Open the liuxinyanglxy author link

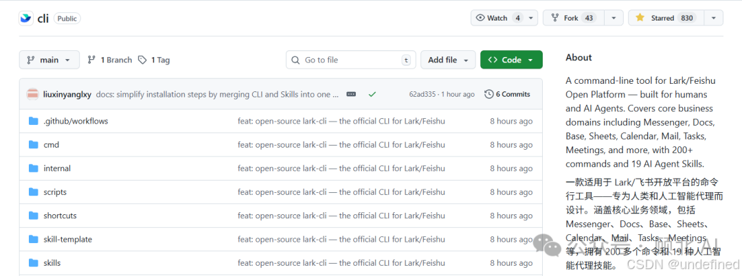[x=67, y=94]
